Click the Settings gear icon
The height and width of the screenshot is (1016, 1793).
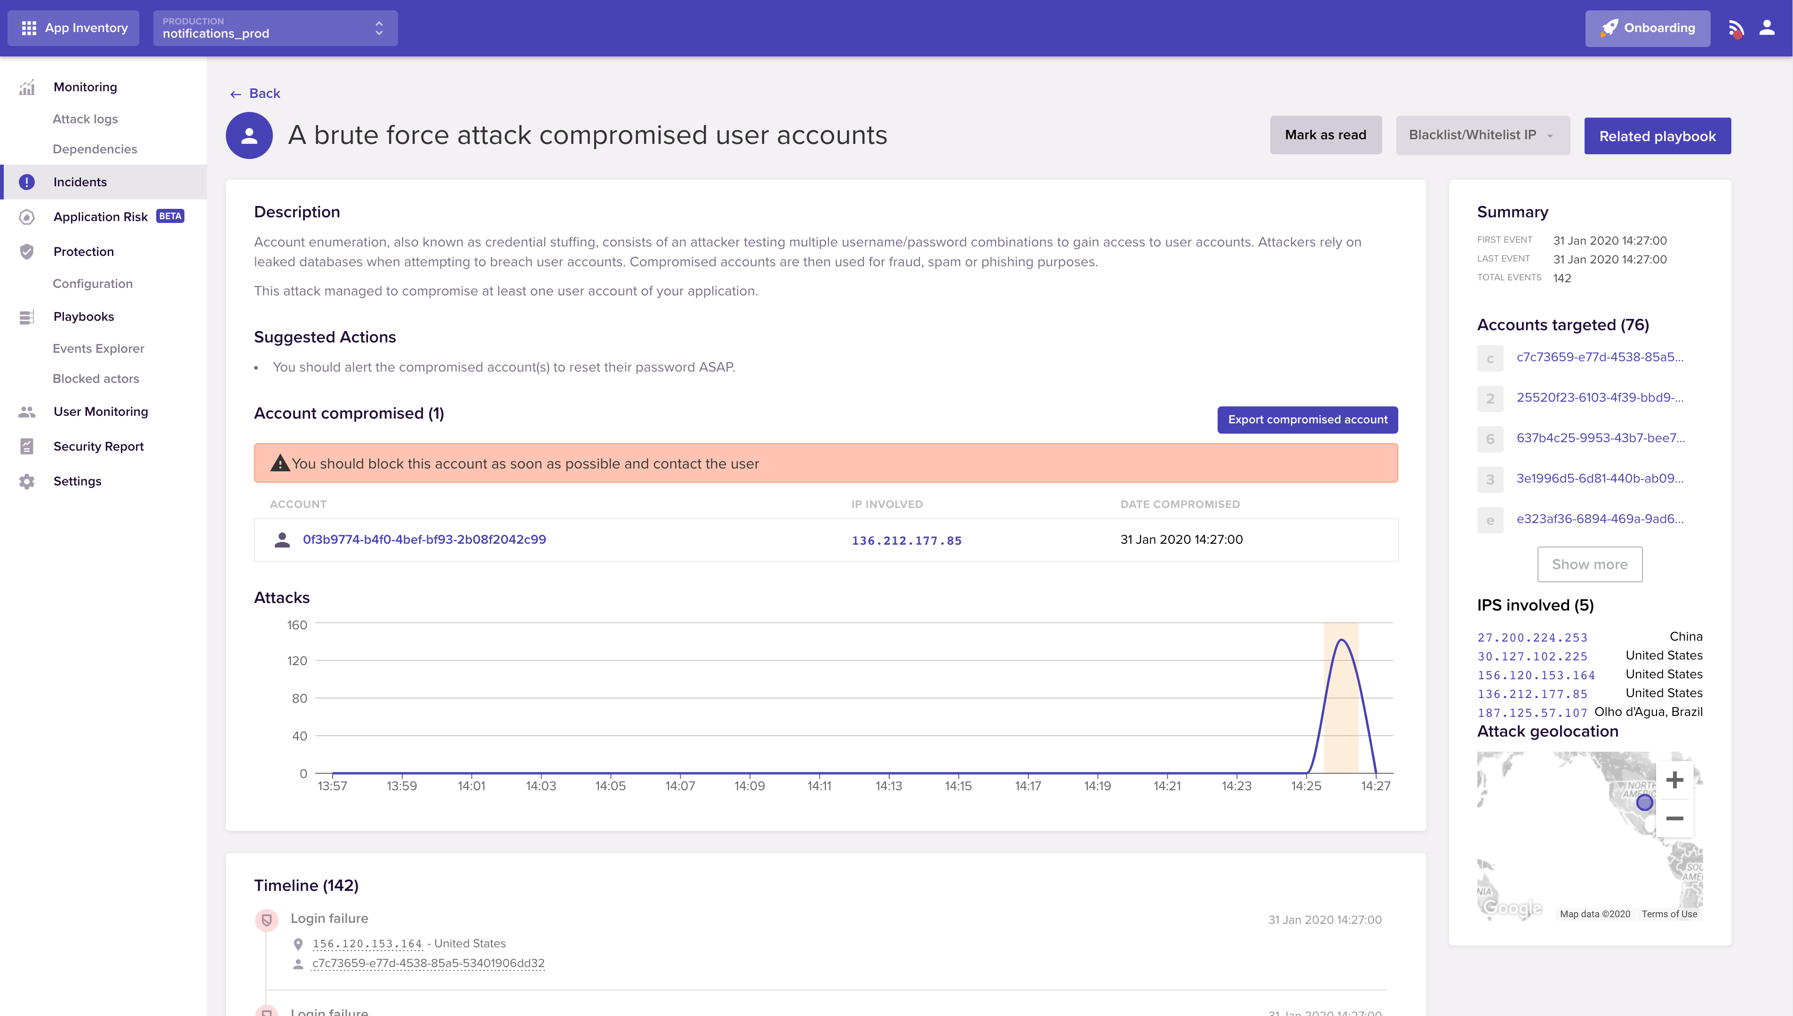(26, 482)
